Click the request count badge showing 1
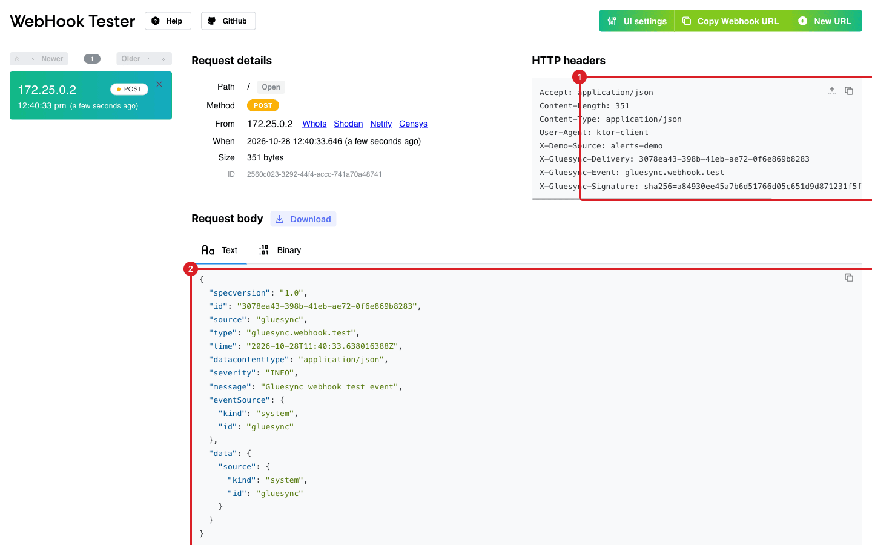 pyautogui.click(x=92, y=59)
